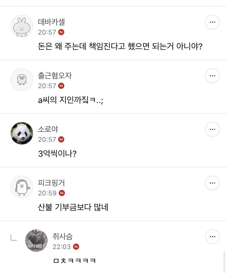Tap the nickname 쥐사슴 on the reply
Viewport: 227px width, 273px height.
[62, 237]
